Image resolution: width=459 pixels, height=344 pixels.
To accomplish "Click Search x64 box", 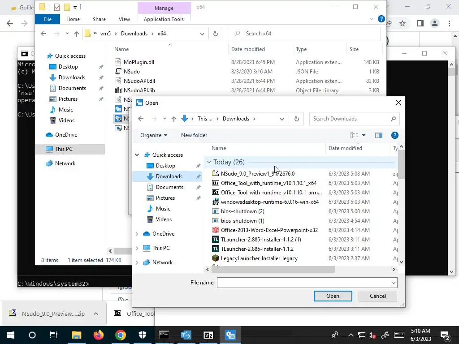I will point(304,34).
